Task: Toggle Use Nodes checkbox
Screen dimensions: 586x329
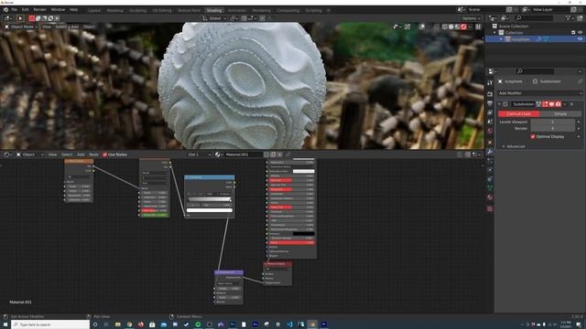Action: [x=105, y=154]
